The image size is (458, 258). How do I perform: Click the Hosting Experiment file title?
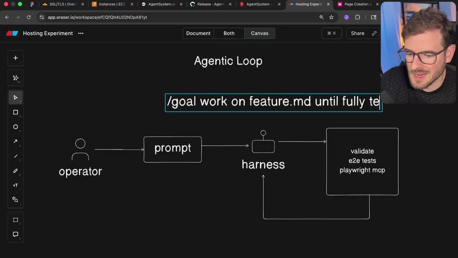48,33
